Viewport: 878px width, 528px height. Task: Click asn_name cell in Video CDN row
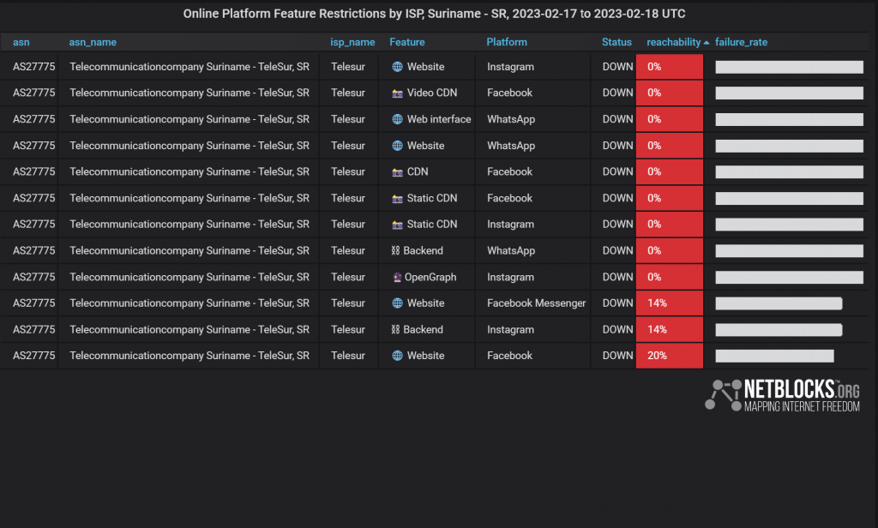189,93
